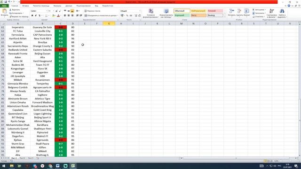This screenshot has width=301, height=169.
Task: Open Format as Table gallery
Action: point(166,13)
